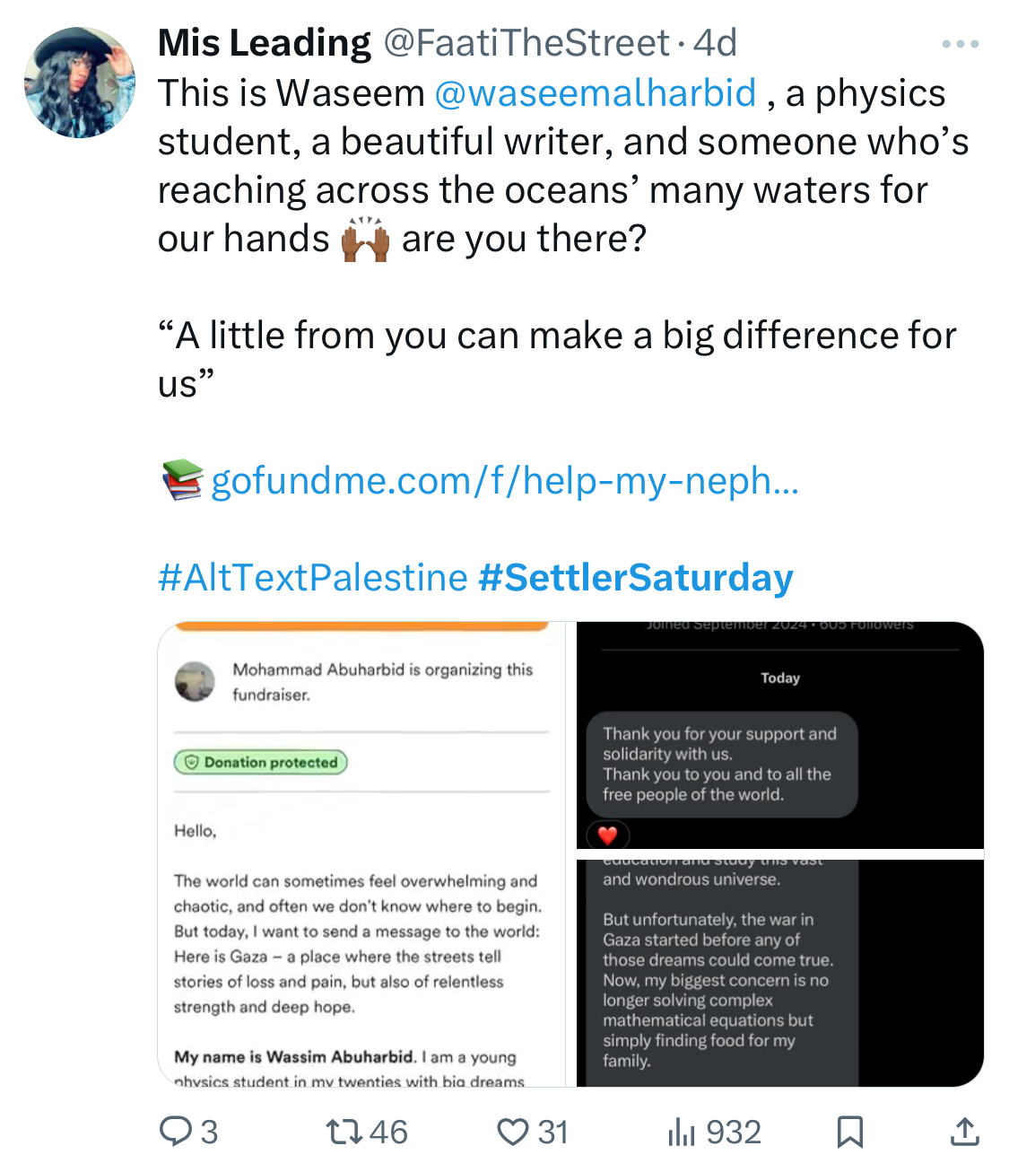Click the 932 views count
The image size is (1009, 1172).
[734, 1133]
